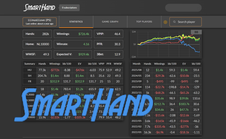The width and height of the screenshot is (226, 139).
Task: Click FR winnings $312.9 cell
Action: (x=55, y=81)
